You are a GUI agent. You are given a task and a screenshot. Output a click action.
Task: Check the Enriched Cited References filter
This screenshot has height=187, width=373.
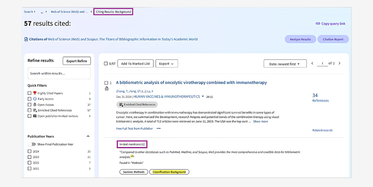pos(29,110)
